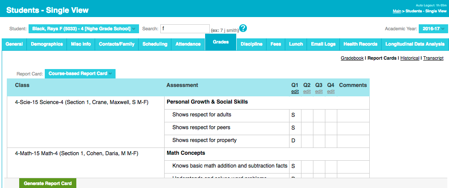449x188 pixels.
Task: Select the Attendance tab
Action: (x=188, y=44)
